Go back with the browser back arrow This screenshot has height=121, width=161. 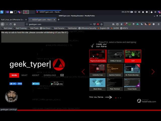pyautogui.click(x=3, y=24)
